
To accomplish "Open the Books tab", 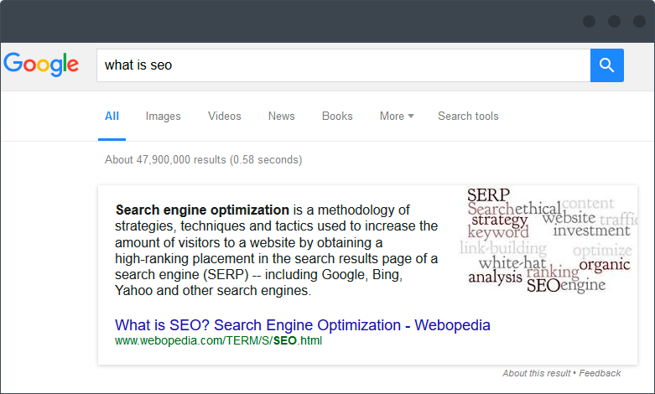I will click(337, 116).
